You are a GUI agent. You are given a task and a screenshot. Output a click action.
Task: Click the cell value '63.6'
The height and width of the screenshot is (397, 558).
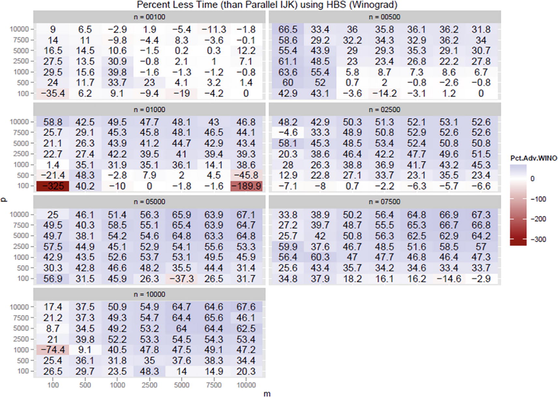[x=288, y=72]
